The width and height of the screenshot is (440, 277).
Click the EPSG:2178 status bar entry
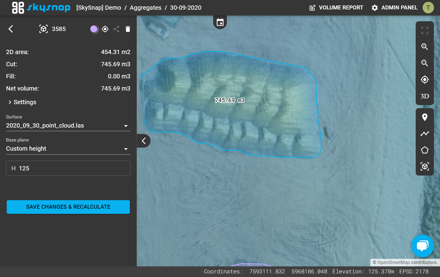(414, 272)
